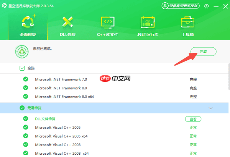
Task: Click the app logo in title bar
Action: [4, 6]
